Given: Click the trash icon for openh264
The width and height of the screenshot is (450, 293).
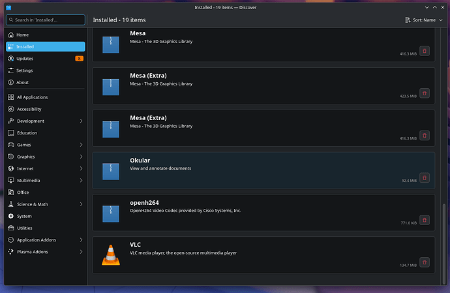Looking at the screenshot, I should (425, 220).
